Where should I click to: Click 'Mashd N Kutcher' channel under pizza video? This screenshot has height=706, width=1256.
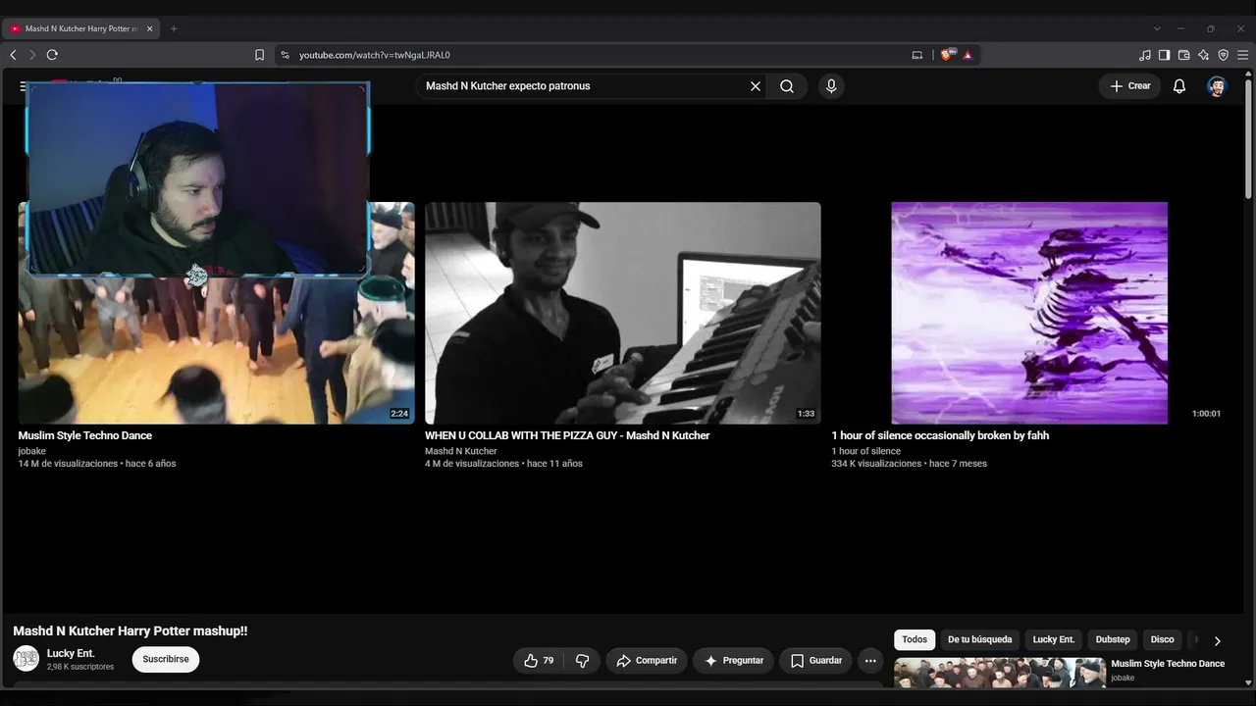tap(461, 451)
